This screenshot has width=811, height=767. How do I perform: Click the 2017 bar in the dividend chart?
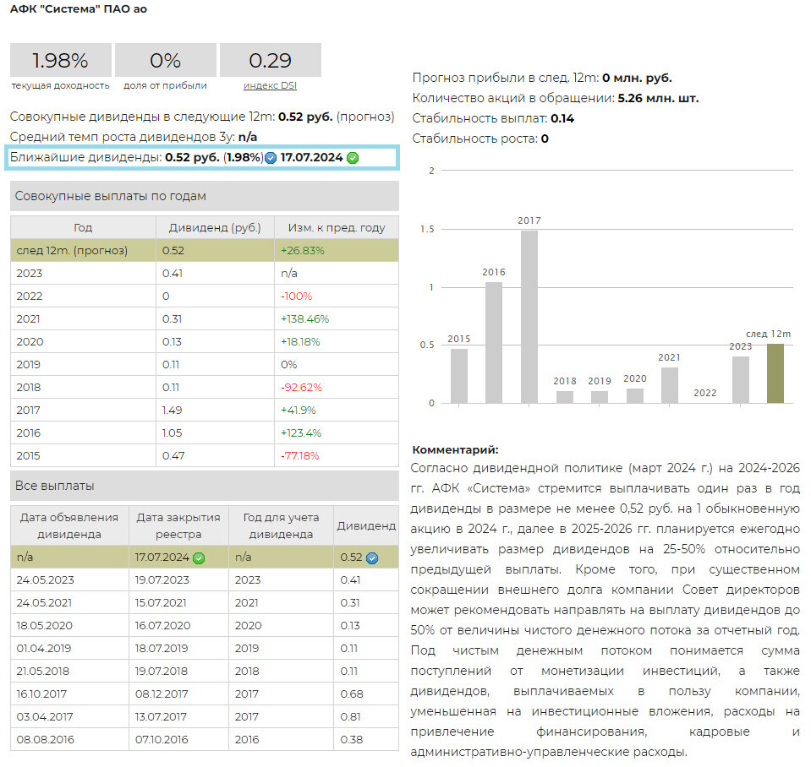click(x=529, y=317)
